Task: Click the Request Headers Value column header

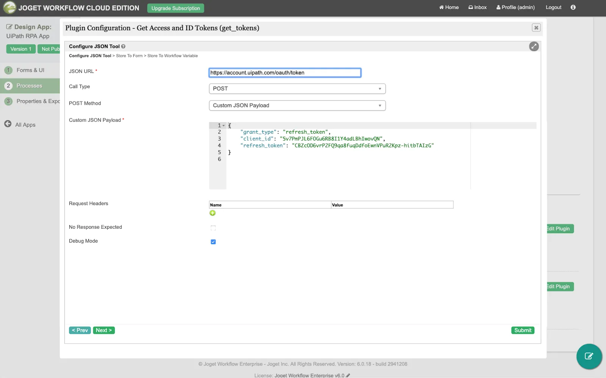Action: click(x=392, y=205)
